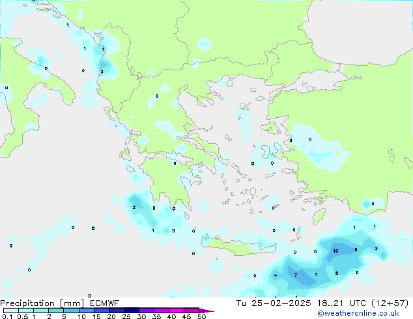The height and width of the screenshot is (319, 413).
Task: Click the "4" precipitation value on the map
Action: pos(276,275)
